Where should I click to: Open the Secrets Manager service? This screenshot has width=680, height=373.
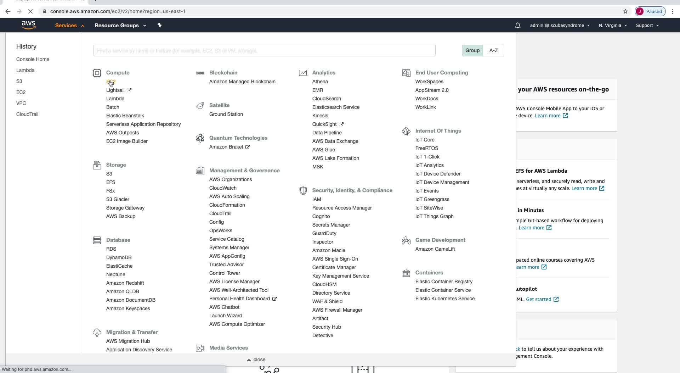tap(331, 225)
